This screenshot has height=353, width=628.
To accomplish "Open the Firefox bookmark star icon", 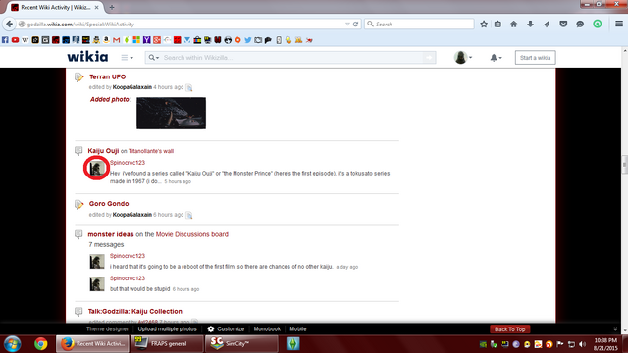I will coord(484,24).
